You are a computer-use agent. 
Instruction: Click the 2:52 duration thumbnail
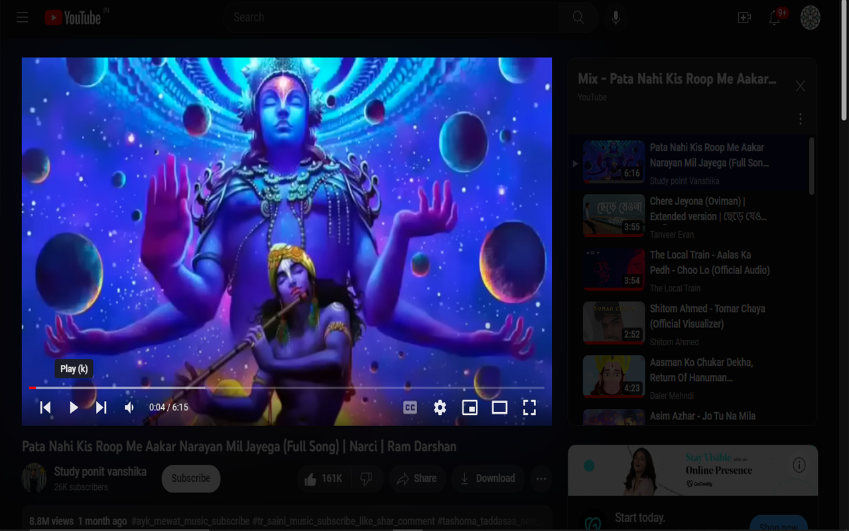pyautogui.click(x=614, y=323)
